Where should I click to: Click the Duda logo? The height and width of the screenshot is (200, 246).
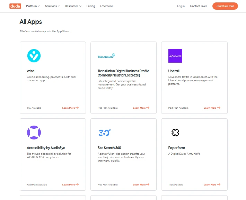(15, 6)
